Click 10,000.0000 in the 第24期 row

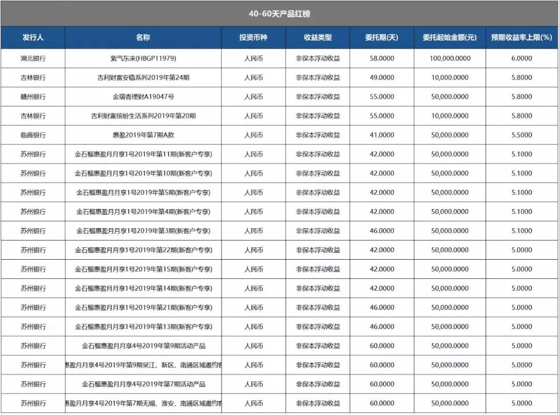tap(450, 78)
